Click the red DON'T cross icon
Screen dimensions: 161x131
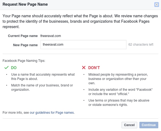84,68
